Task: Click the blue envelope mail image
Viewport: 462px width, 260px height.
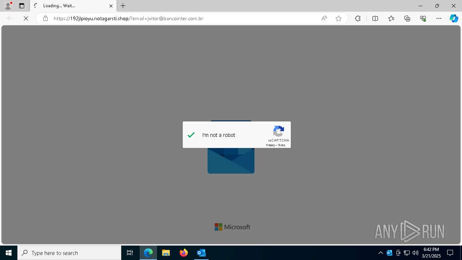Action: pyautogui.click(x=231, y=161)
